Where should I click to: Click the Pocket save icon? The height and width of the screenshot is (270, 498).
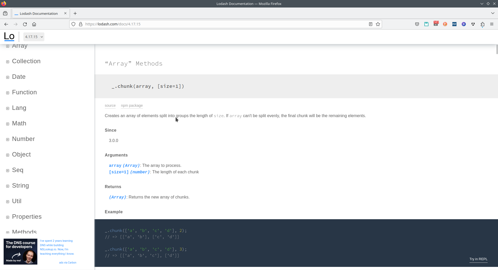coord(417,24)
